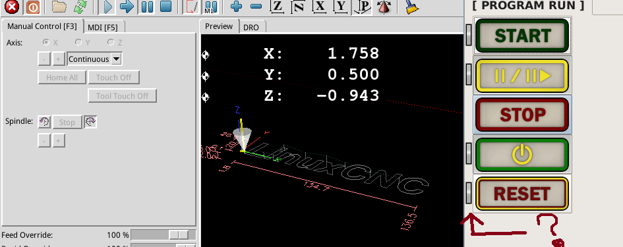Click the RESET button

pos(523,194)
